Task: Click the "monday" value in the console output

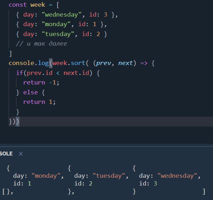Action: (46, 176)
